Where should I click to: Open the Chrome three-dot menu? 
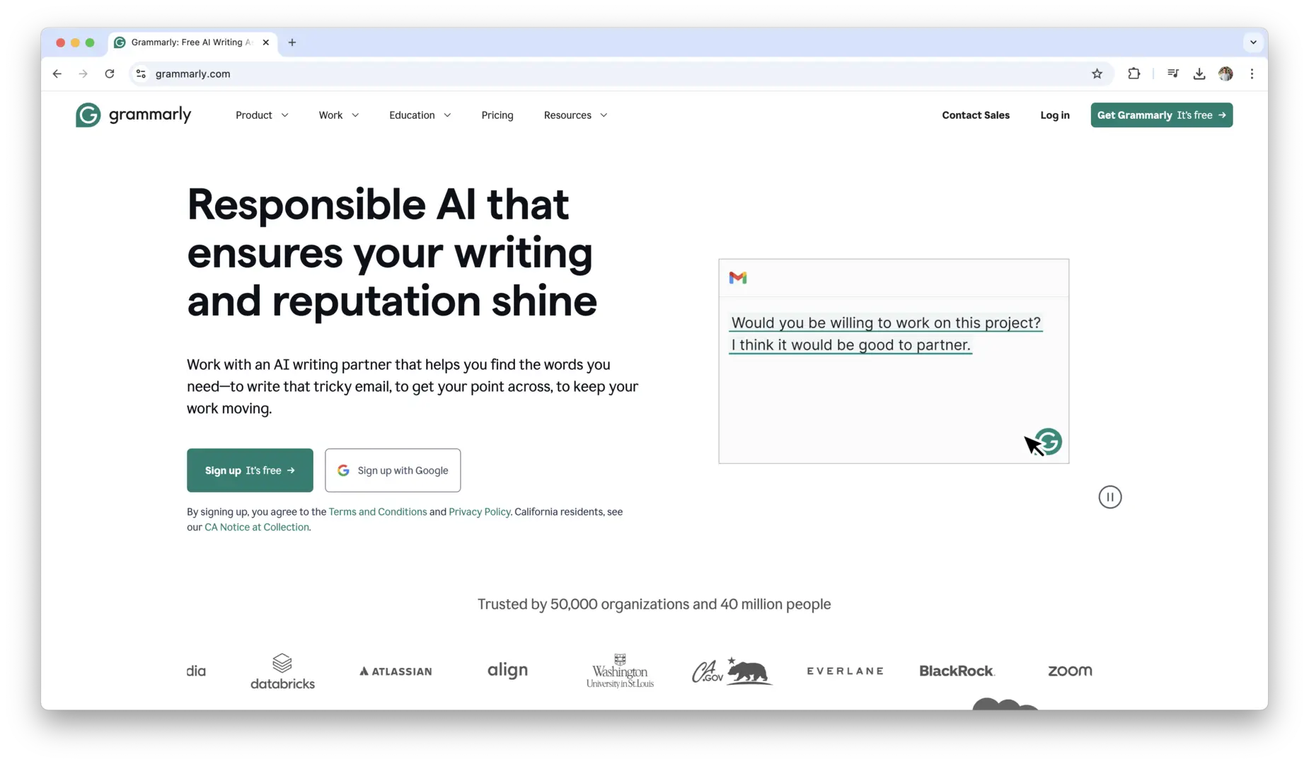click(1252, 74)
